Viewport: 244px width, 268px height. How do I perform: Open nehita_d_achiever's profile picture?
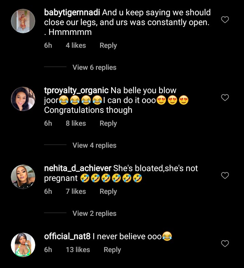click(23, 177)
